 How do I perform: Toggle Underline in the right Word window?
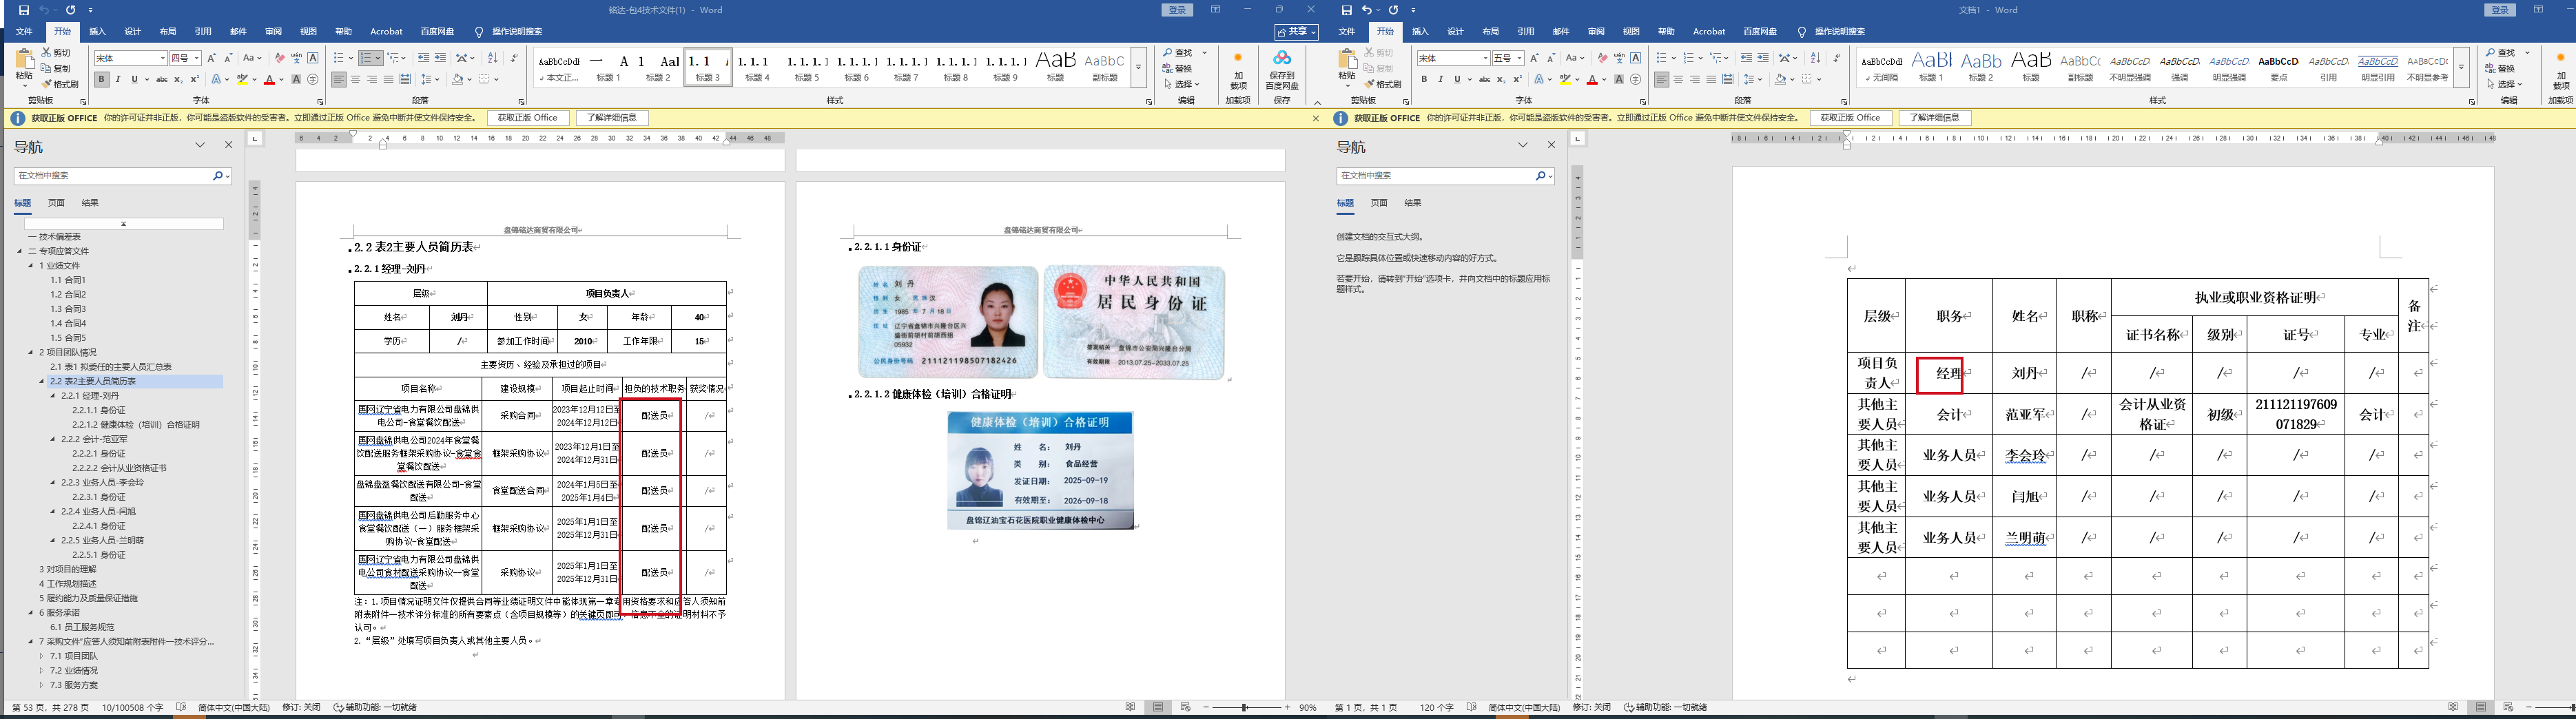(1457, 80)
